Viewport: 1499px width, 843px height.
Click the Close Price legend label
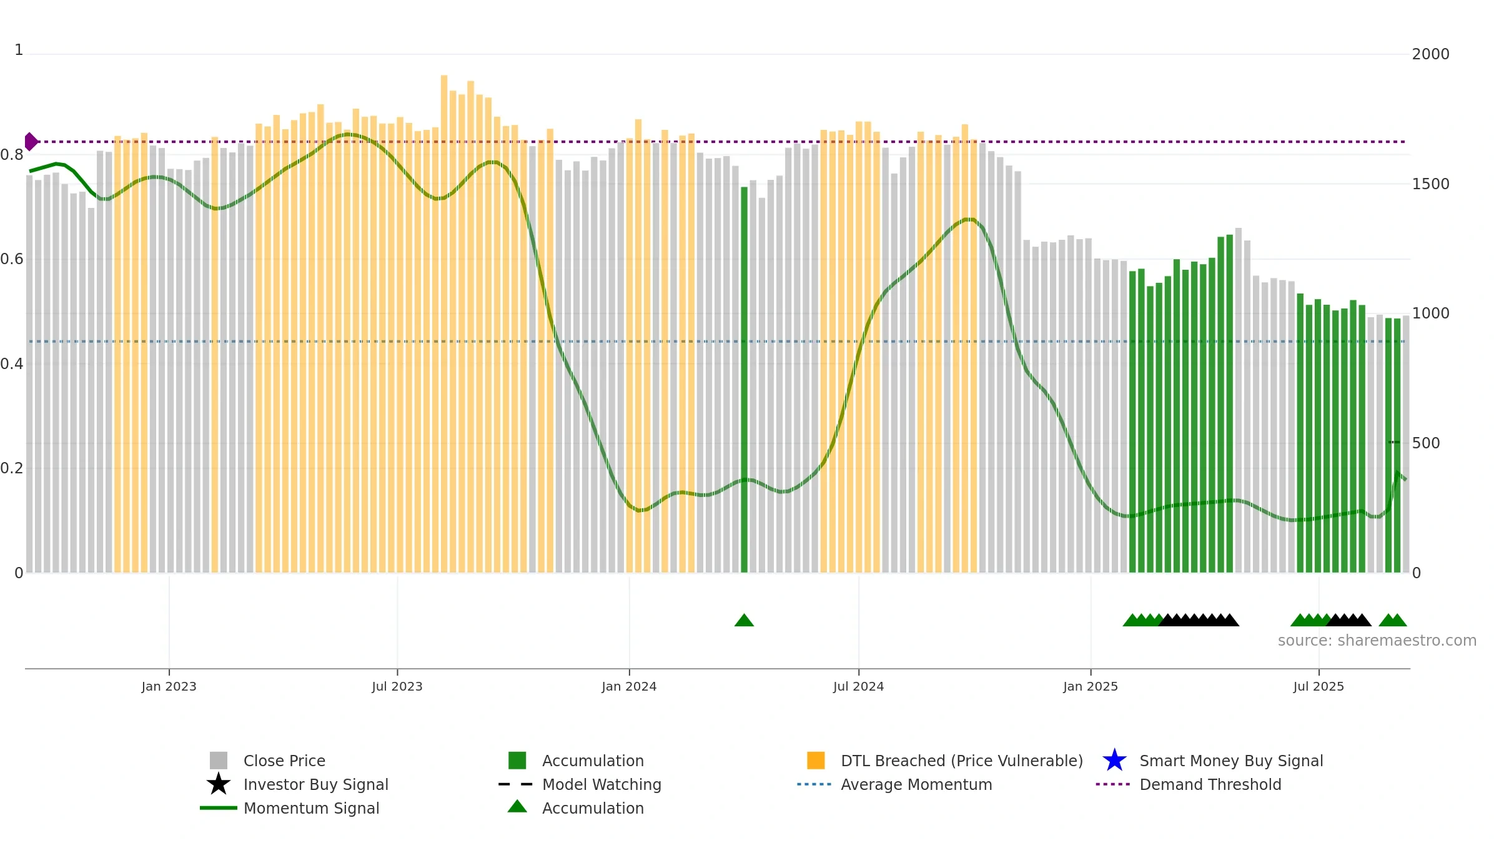tap(284, 761)
